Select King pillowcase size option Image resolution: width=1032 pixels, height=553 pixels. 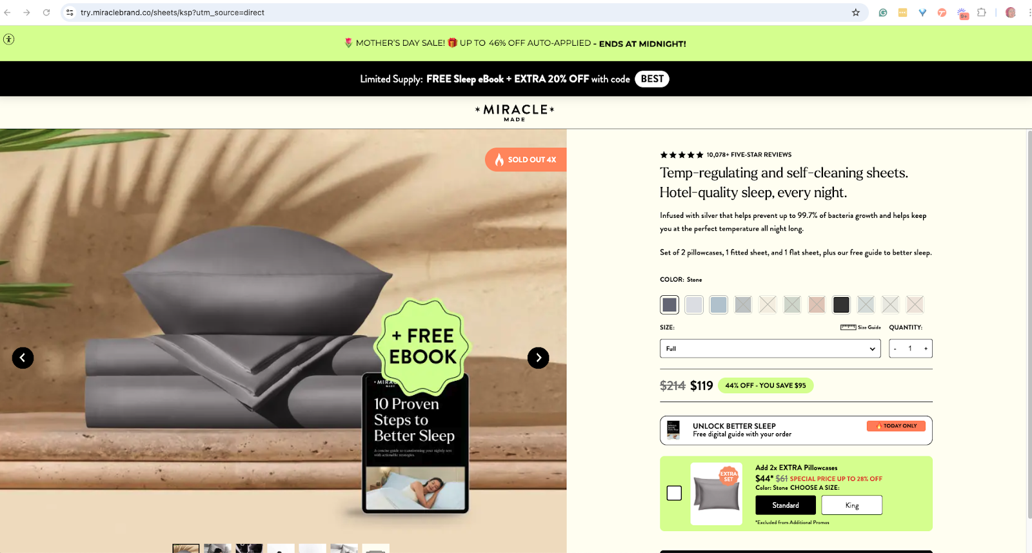pyautogui.click(x=852, y=505)
